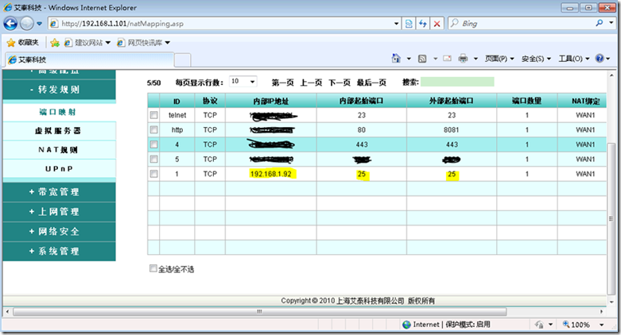The image size is (621, 335).
Task: Click the Internet zone globe icon
Action: [x=407, y=325]
